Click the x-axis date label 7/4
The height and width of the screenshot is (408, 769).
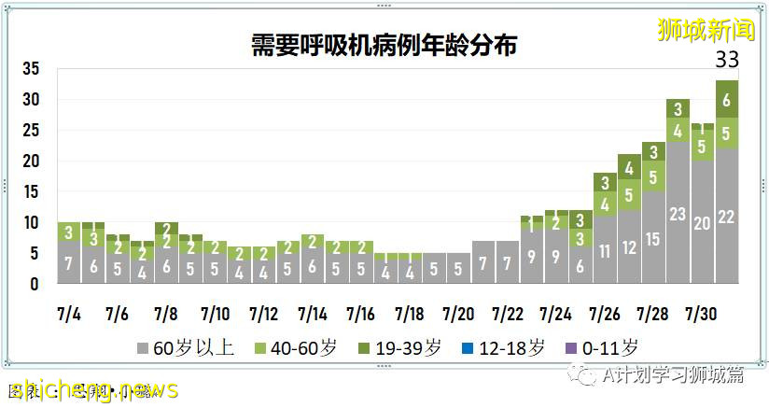[x=69, y=314]
